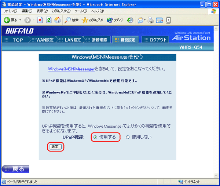
Task: Click the UPnP機能 label text
Action: click(73, 137)
